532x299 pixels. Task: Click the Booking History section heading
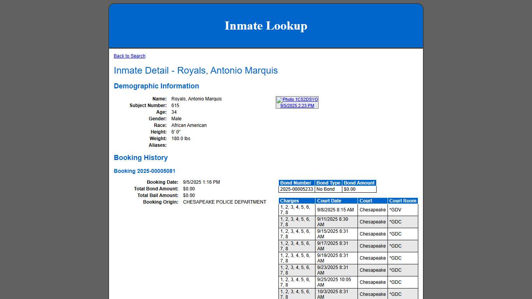click(x=141, y=158)
